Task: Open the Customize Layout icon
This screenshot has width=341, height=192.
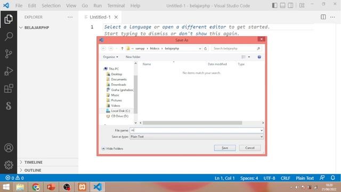Action: (x=302, y=5)
